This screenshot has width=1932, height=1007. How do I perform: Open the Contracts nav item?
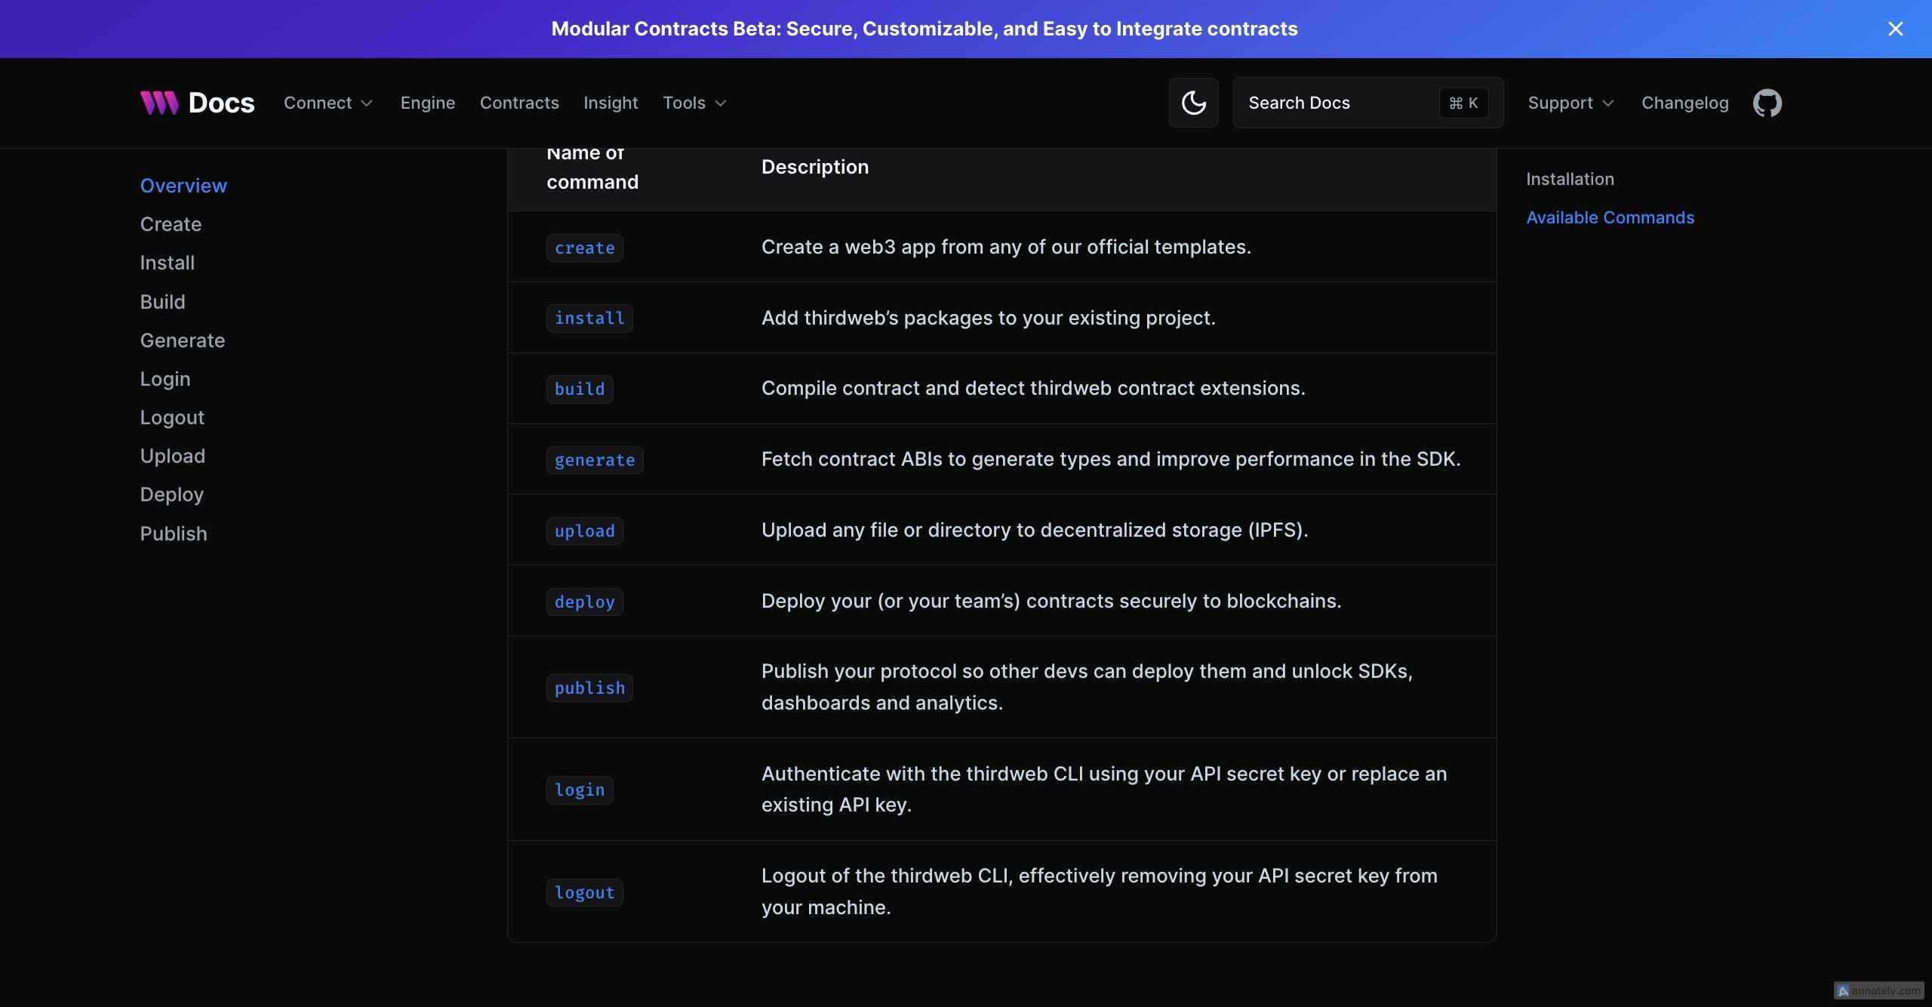pyautogui.click(x=519, y=103)
